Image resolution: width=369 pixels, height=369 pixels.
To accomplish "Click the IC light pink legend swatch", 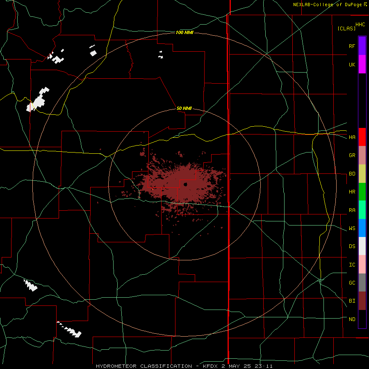I will click(362, 264).
